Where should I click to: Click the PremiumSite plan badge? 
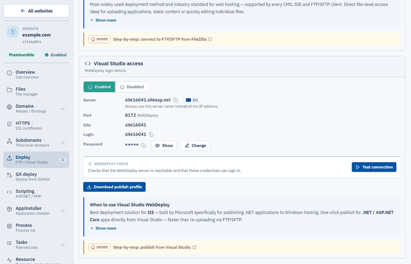click(x=21, y=55)
